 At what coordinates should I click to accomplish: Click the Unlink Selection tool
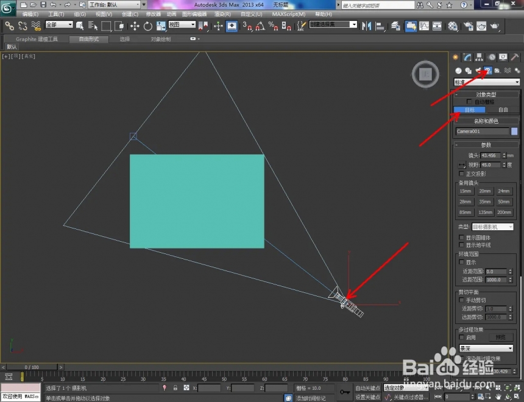[23, 26]
